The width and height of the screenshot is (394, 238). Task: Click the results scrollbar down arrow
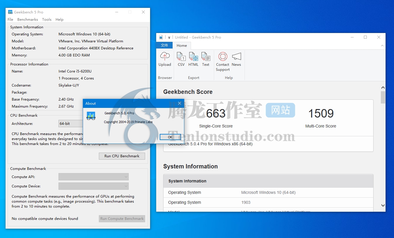[383, 206]
